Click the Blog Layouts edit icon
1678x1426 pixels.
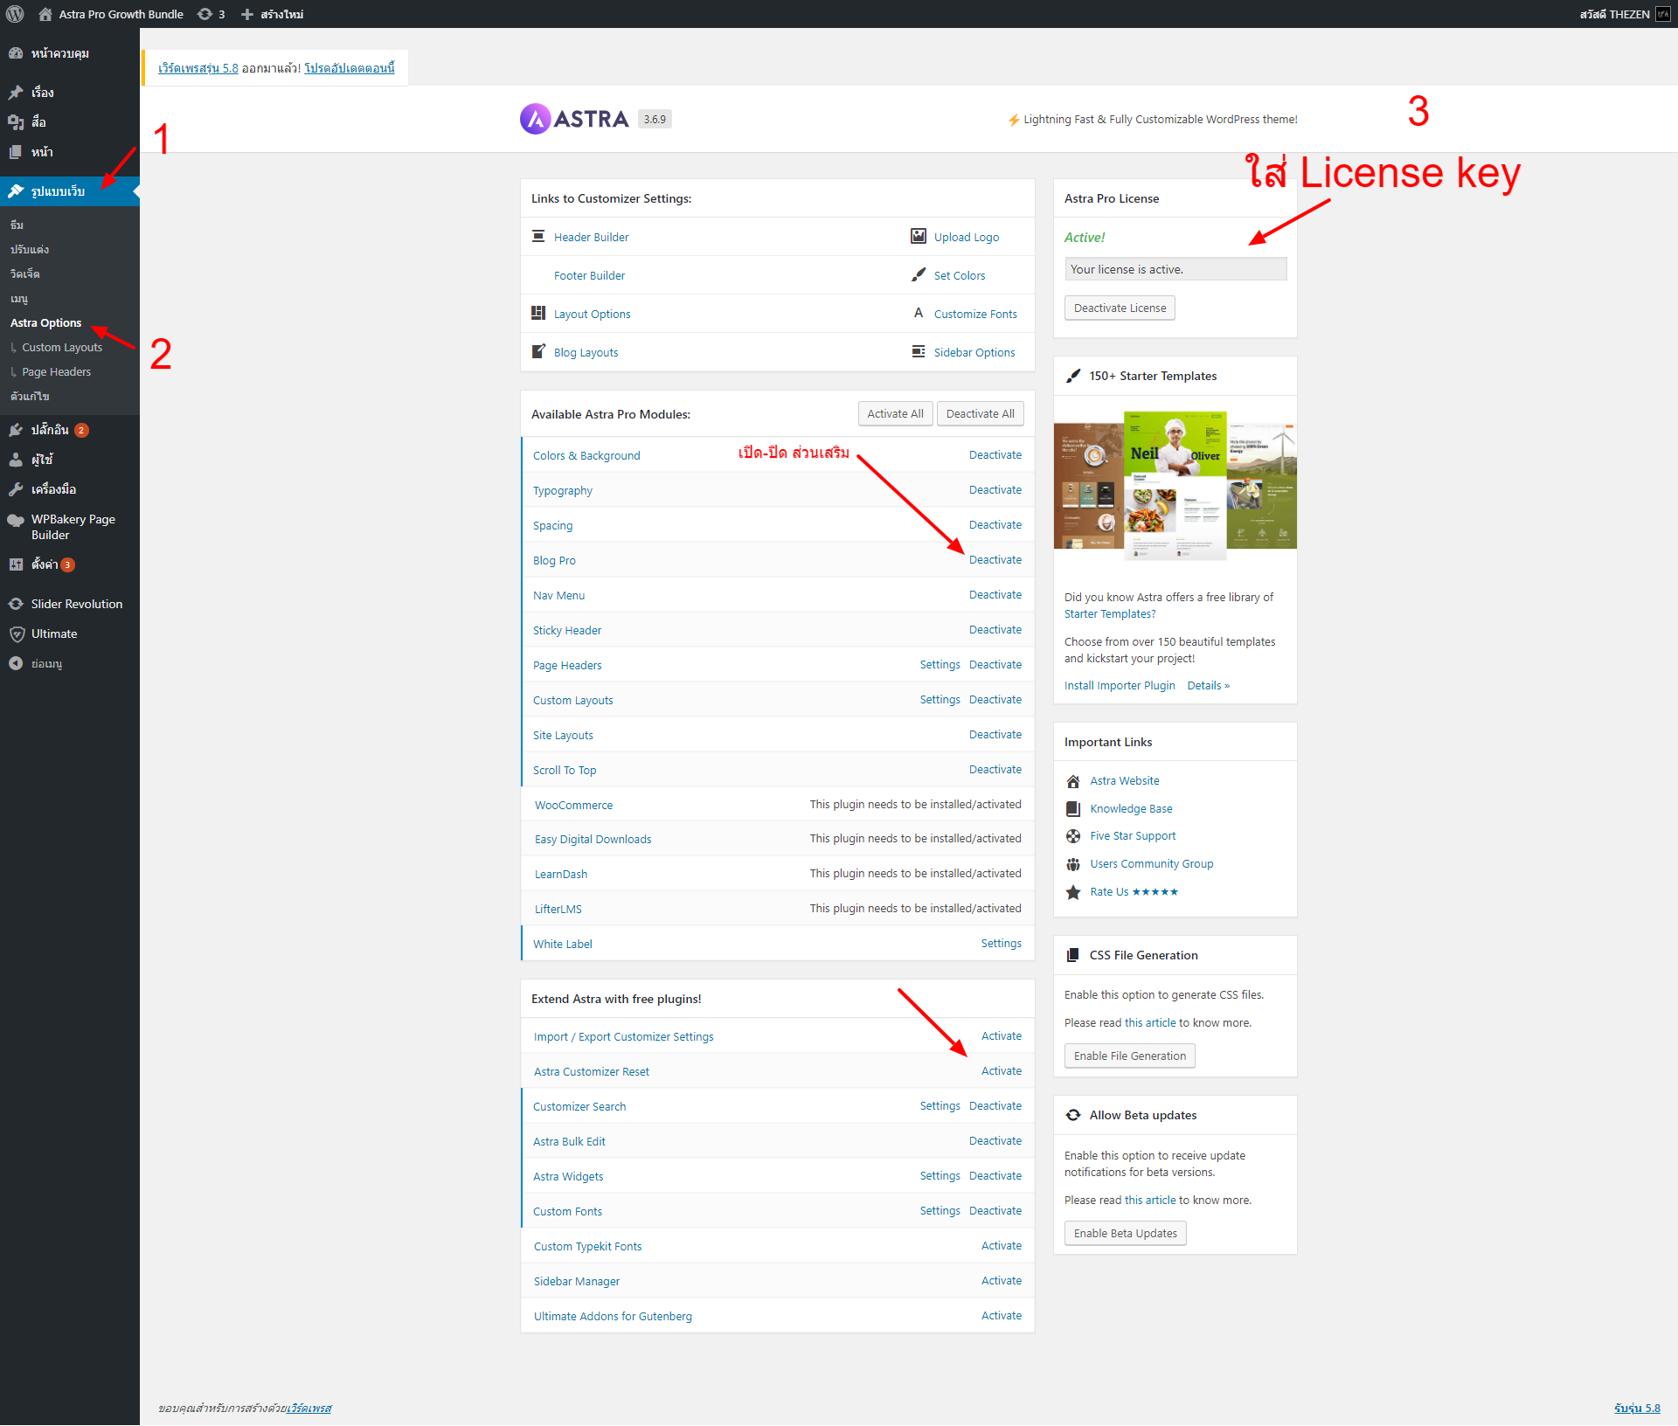click(538, 351)
